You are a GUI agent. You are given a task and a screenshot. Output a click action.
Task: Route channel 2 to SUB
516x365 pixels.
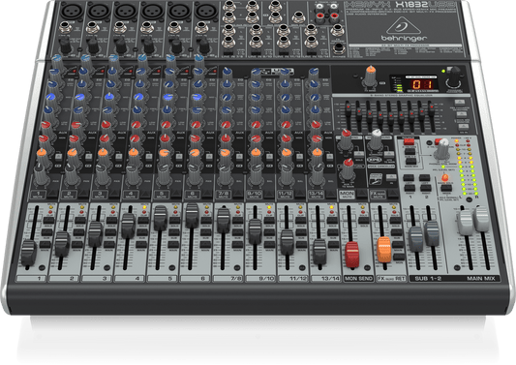tap(78, 232)
